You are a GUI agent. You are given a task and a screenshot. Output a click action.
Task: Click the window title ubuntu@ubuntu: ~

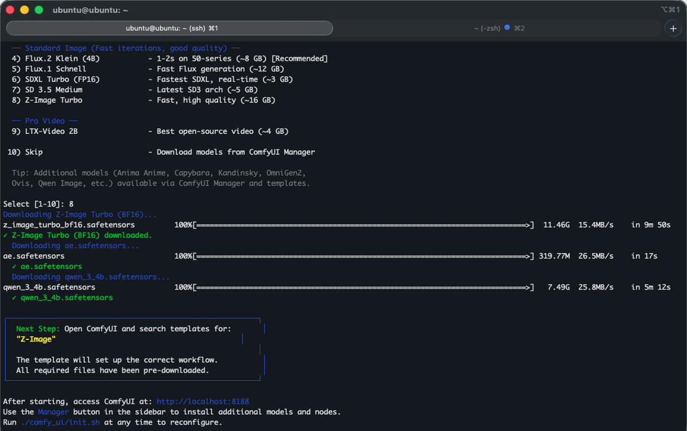91,10
